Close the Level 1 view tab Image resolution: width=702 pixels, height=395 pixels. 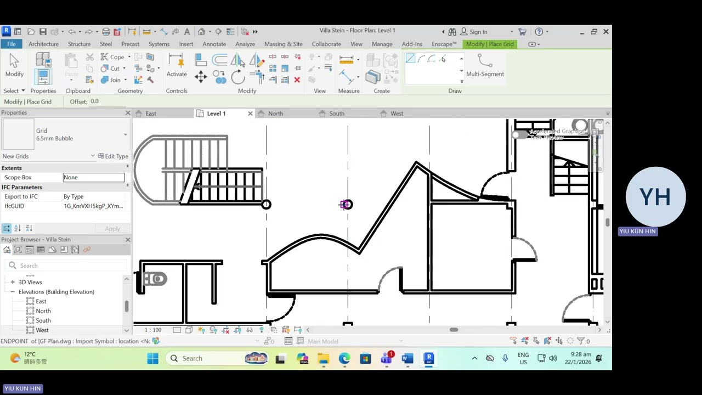[250, 114]
